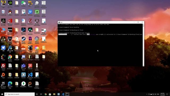Maximize the npm console window
Image resolution: width=170 pixels, height=96 pixels.
point(138,22)
